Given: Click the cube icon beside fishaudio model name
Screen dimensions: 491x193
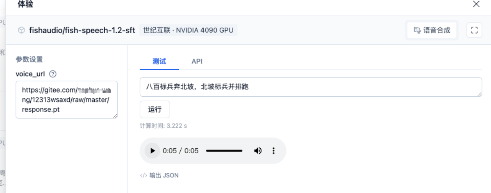Looking at the screenshot, I should tap(21, 30).
